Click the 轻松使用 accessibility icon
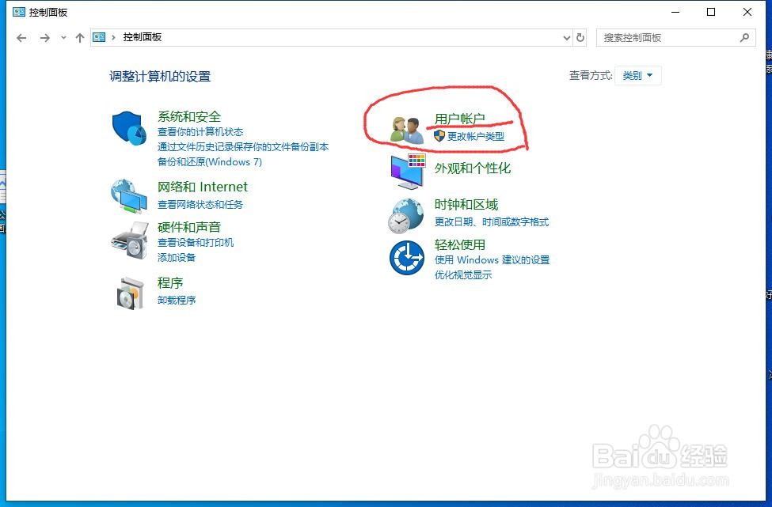This screenshot has width=772, height=507. point(405,258)
